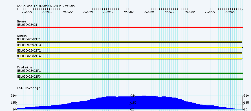Screen dimensions: 251x111
Task: Open the Genes track heading
Action: click(x=22, y=22)
